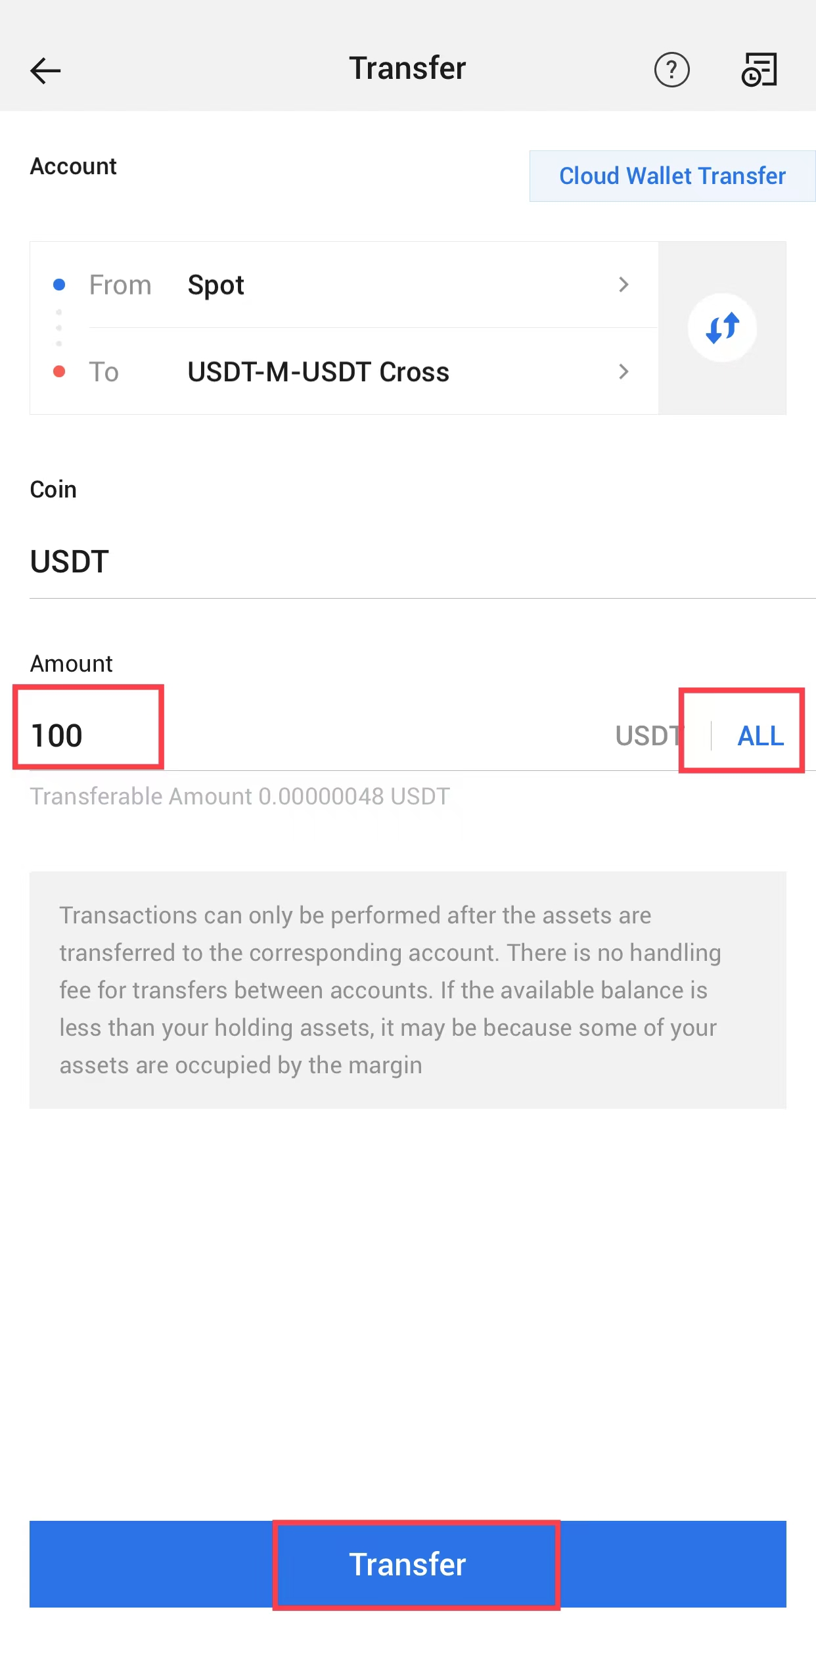Tap the grey transfer info notice box
The width and height of the screenshot is (816, 1670).
[x=407, y=990]
